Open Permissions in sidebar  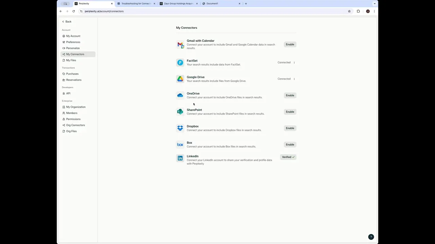(78, 119)
